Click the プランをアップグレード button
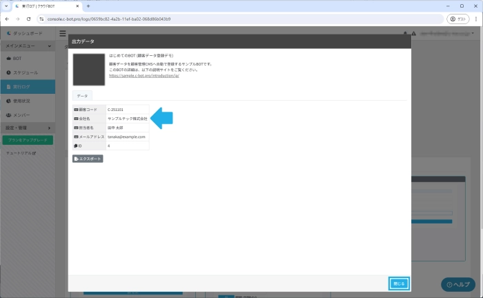This screenshot has width=483, height=298. (x=28, y=140)
